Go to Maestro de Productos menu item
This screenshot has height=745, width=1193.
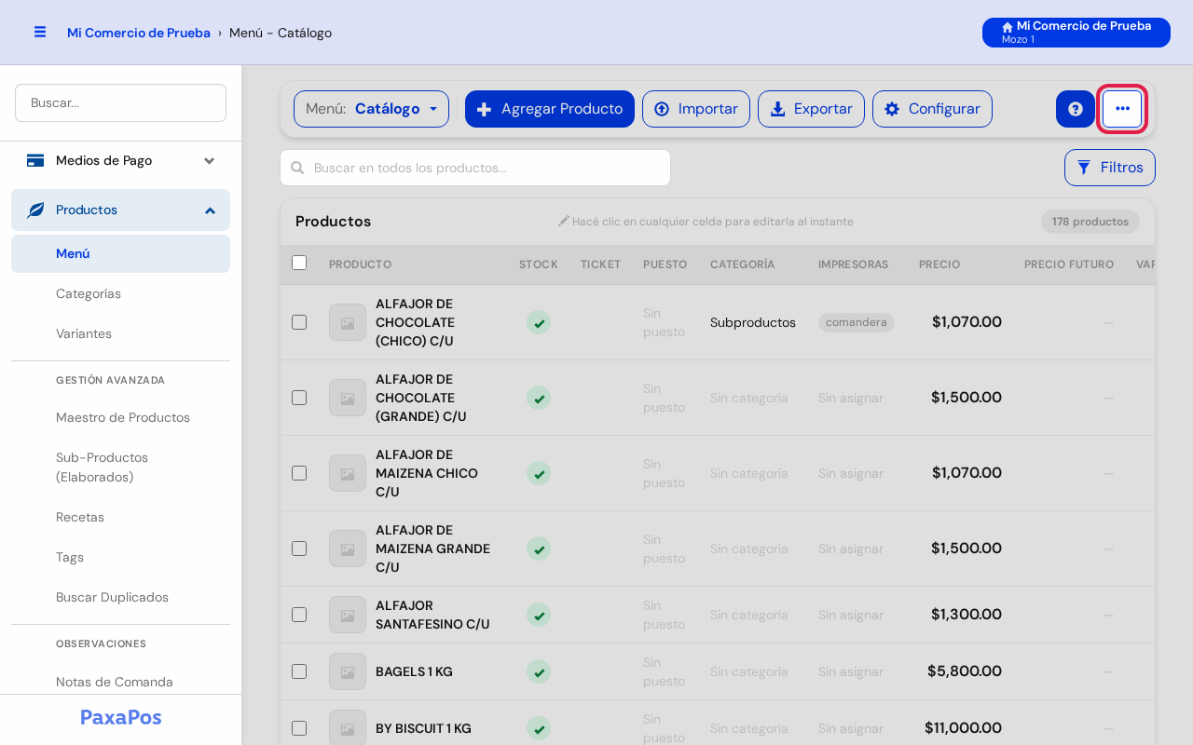point(123,417)
